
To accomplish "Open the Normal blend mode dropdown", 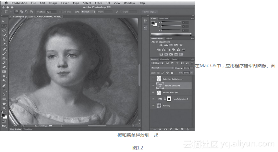I will pyautogui.click(x=163, y=68).
